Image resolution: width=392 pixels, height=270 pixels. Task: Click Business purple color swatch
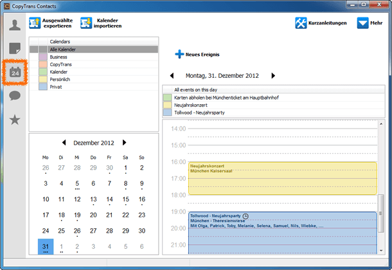[43, 57]
